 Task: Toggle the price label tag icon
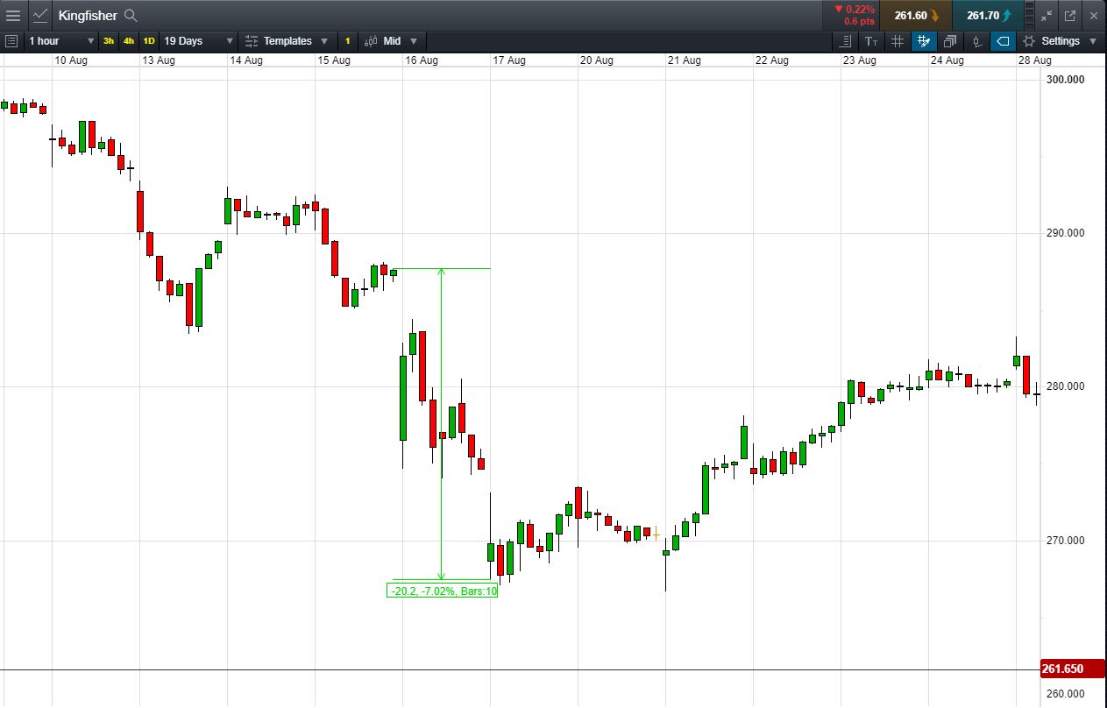click(x=1003, y=41)
